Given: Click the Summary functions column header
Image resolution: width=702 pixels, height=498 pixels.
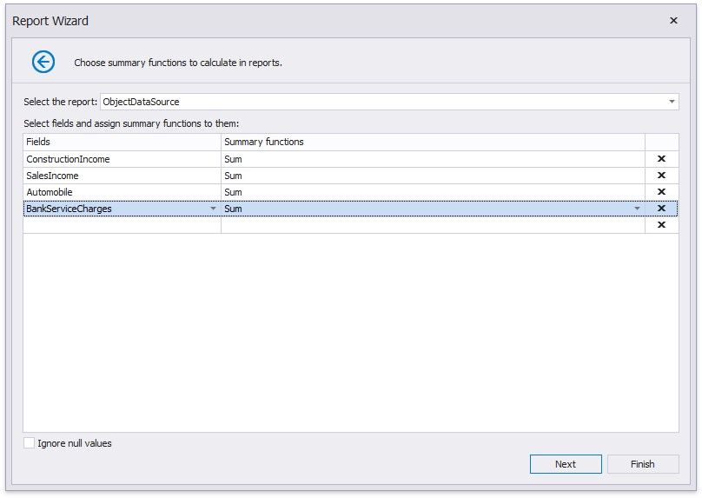Looking at the screenshot, I should tap(433, 142).
